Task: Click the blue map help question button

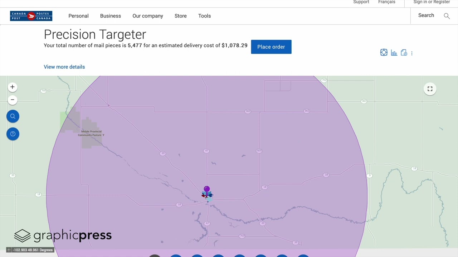Action: tap(13, 134)
